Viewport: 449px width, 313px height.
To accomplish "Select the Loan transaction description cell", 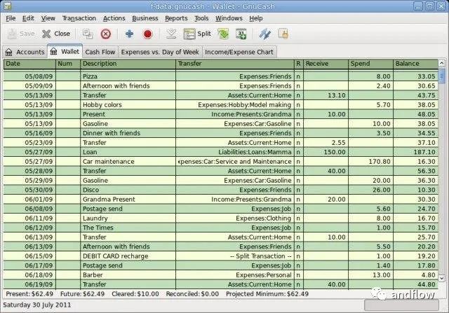I will (126, 151).
